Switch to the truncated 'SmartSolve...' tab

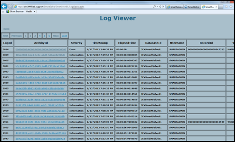point(175,7)
